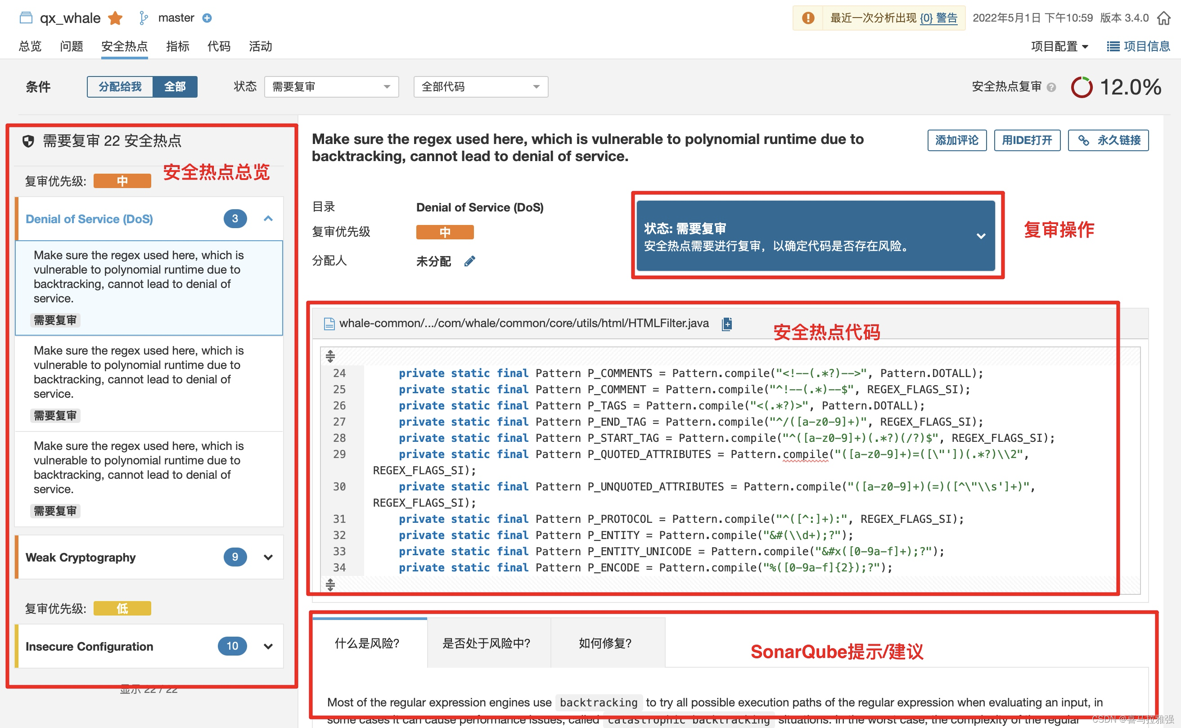Click the shield icon in hotspot list header
Viewport: 1181px width, 728px height.
point(28,141)
